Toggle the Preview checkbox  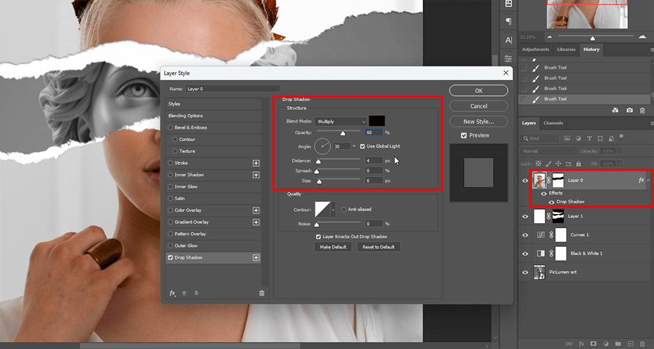464,136
